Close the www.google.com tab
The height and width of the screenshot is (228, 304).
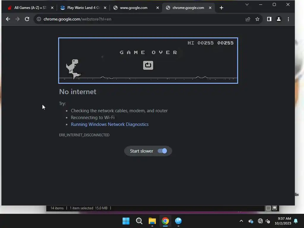158,8
